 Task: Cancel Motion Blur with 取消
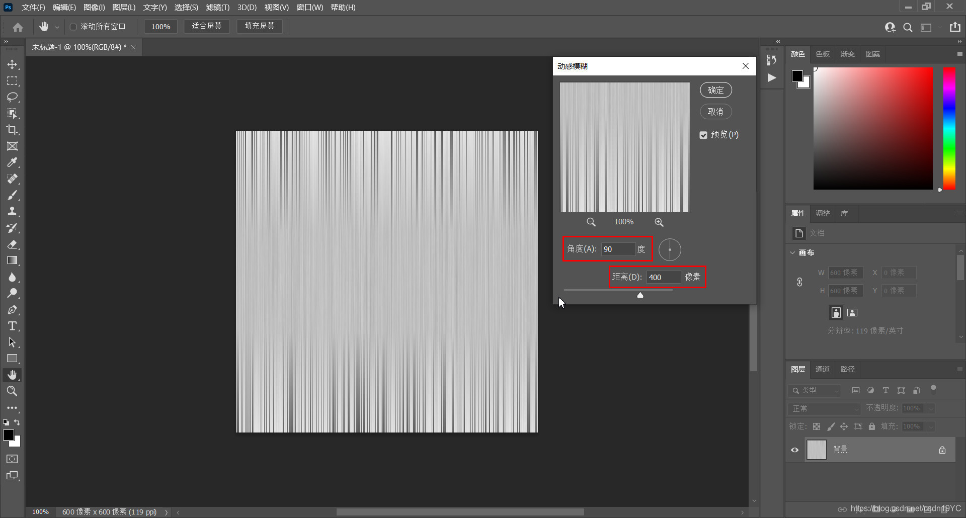pyautogui.click(x=715, y=112)
